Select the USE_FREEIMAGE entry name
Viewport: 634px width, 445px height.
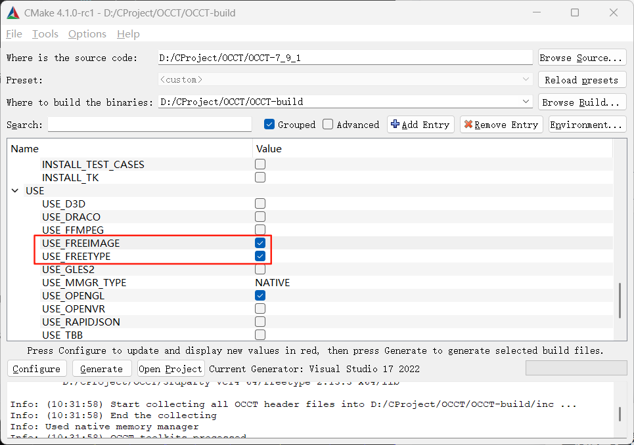(81, 243)
